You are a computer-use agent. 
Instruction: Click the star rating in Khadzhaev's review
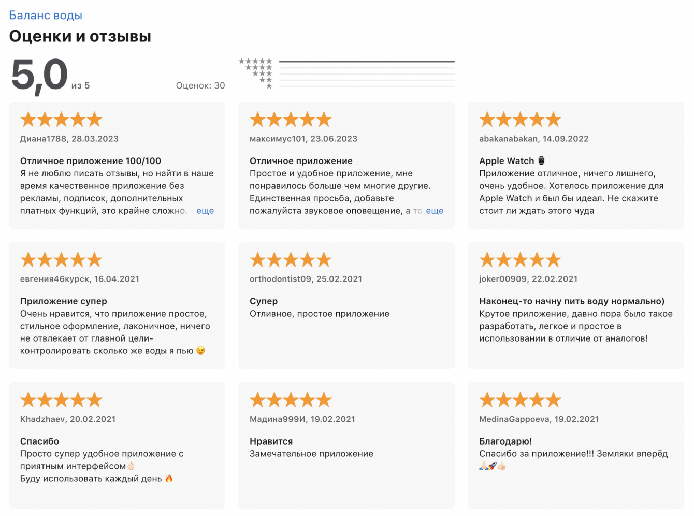(61, 400)
